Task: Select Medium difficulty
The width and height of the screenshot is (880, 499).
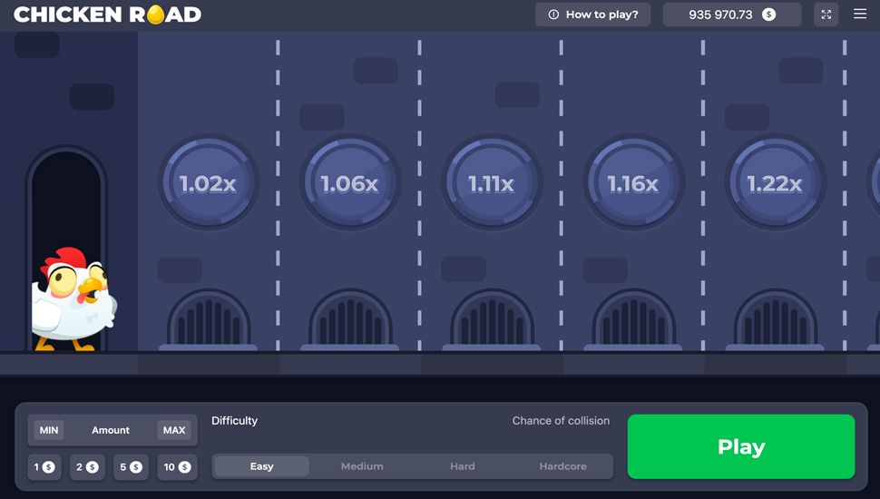Action: click(362, 466)
